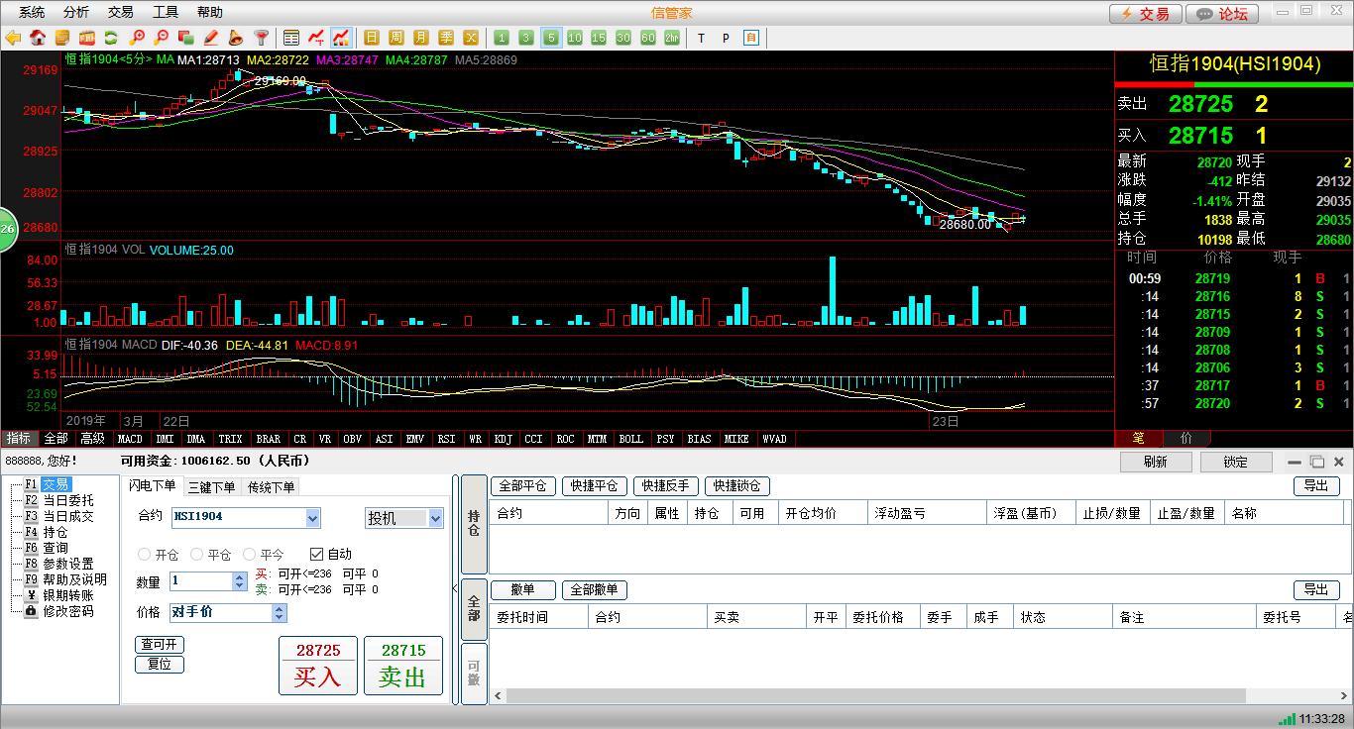Open the 交易 menu in menu bar
1354x729 pixels.
point(121,12)
